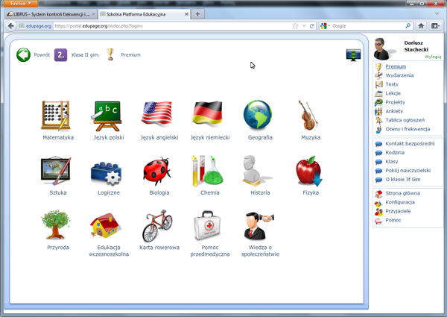Click the purple class 2 badge
This screenshot has width=447, height=317.
coord(61,54)
